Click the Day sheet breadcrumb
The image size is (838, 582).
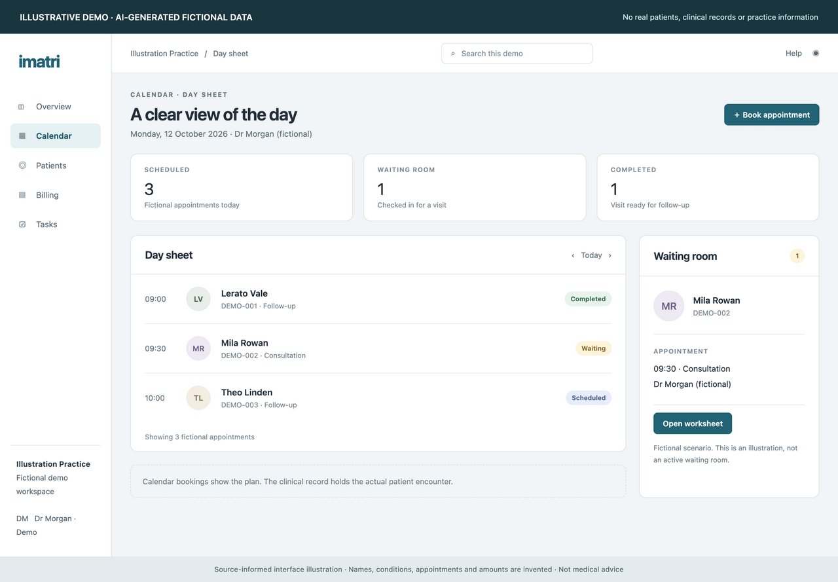click(230, 54)
